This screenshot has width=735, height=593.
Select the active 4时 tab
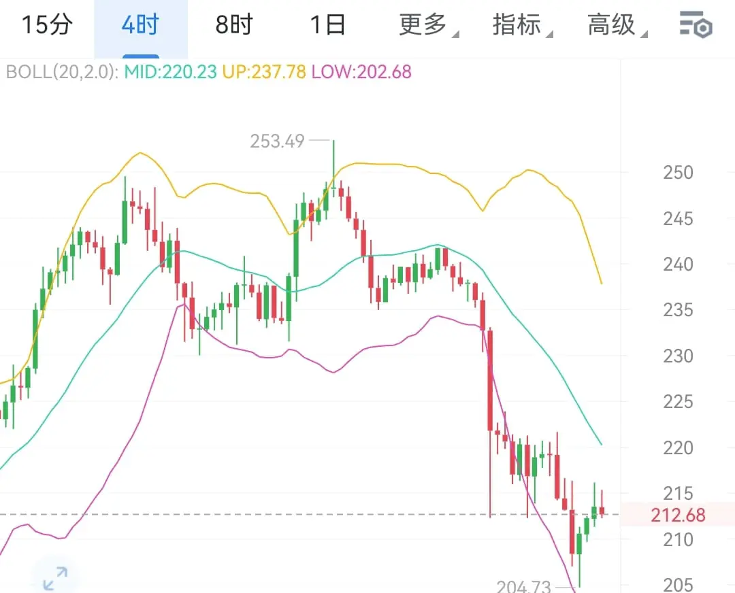pyautogui.click(x=141, y=25)
